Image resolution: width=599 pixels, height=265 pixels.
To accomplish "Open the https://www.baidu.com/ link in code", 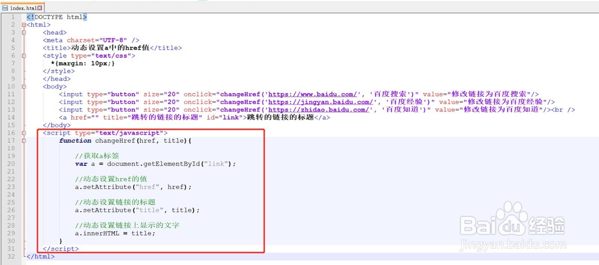I will 313,94.
